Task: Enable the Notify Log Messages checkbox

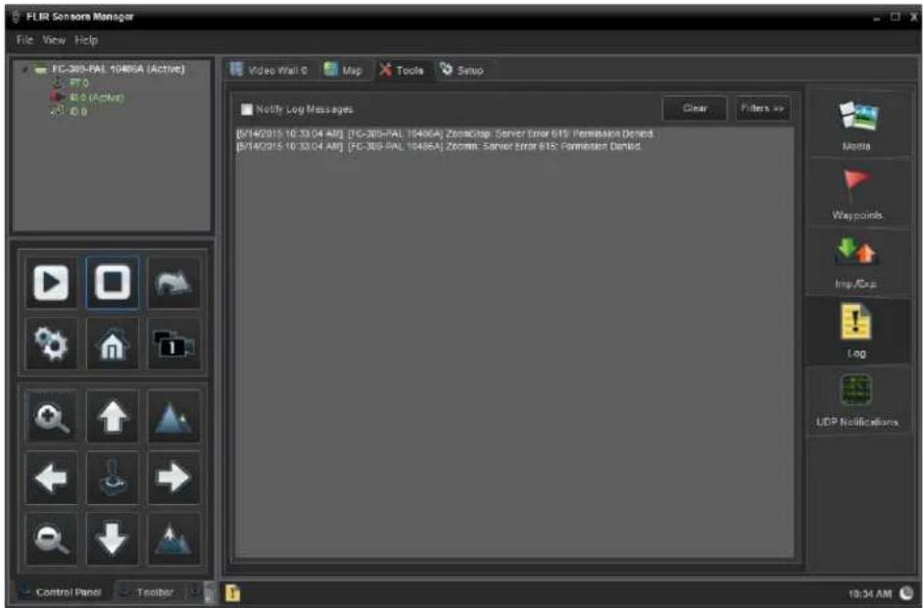Action: 247,110
